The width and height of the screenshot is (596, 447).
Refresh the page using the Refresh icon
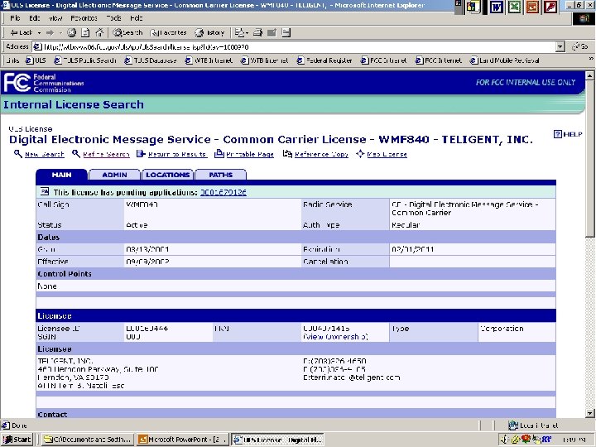tap(85, 32)
